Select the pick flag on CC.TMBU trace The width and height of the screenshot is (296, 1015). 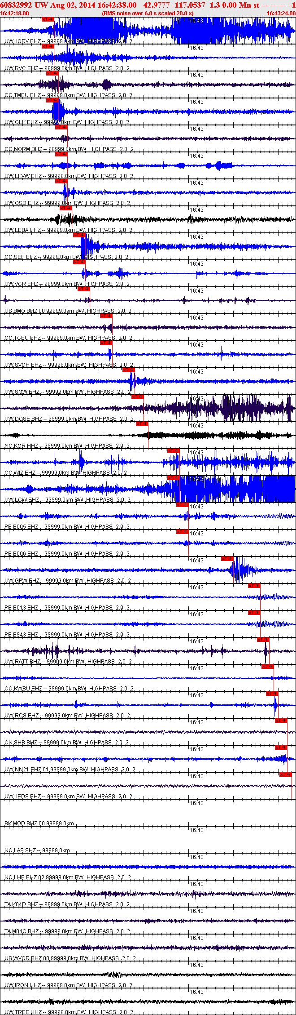52,73
